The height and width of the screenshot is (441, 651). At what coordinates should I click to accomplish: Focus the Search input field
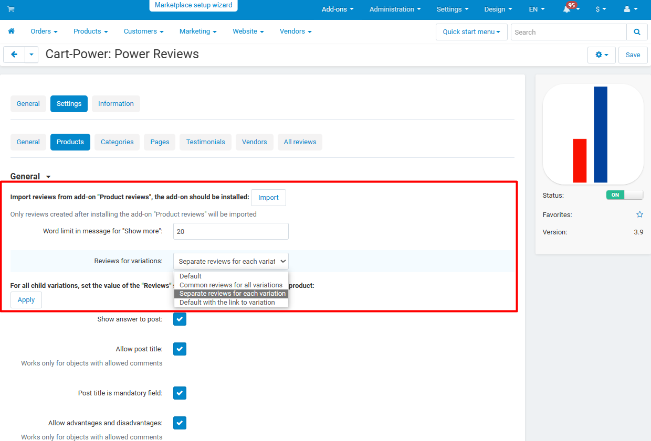click(x=569, y=32)
